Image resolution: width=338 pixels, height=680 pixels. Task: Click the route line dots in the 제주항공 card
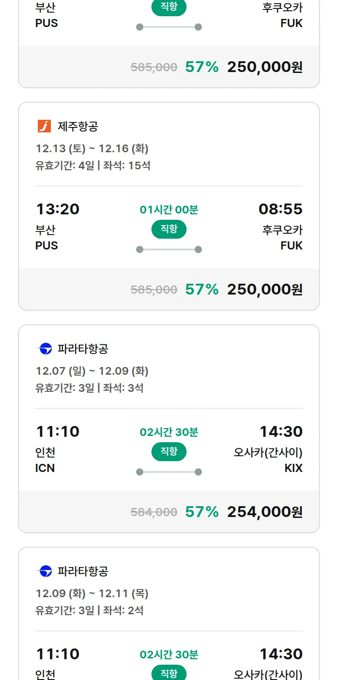(x=169, y=249)
